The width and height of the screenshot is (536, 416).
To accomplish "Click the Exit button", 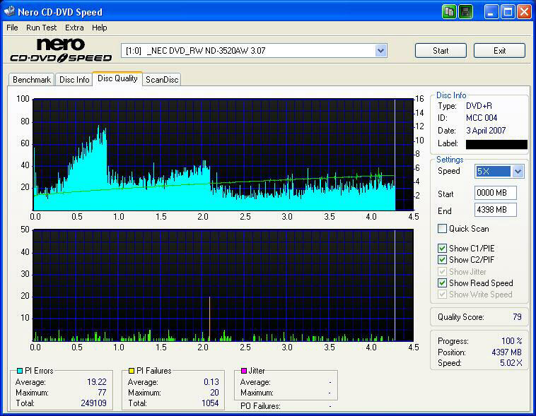I will pos(499,51).
